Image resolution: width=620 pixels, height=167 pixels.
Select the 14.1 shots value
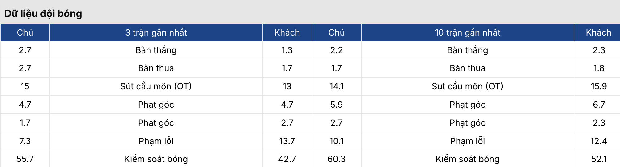point(337,86)
